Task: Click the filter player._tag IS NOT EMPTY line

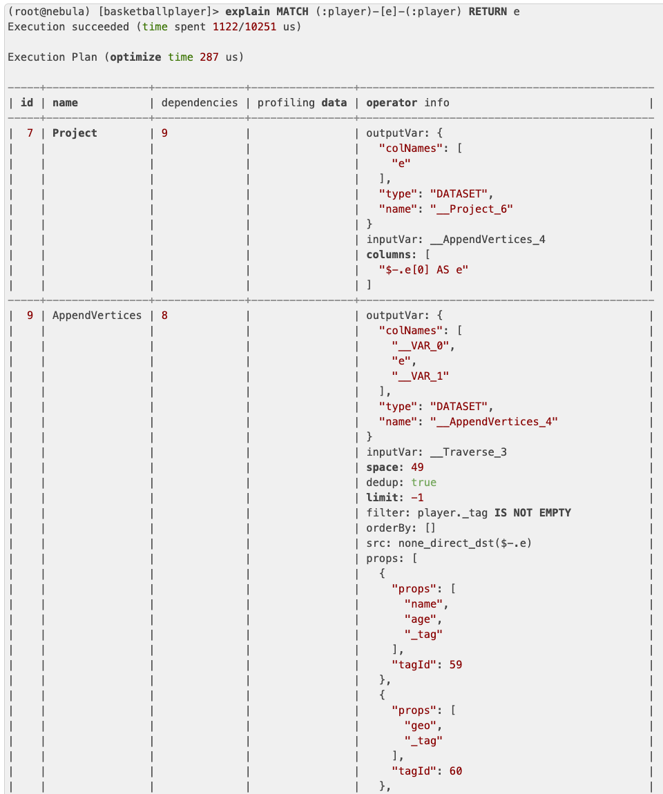Action: (470, 513)
